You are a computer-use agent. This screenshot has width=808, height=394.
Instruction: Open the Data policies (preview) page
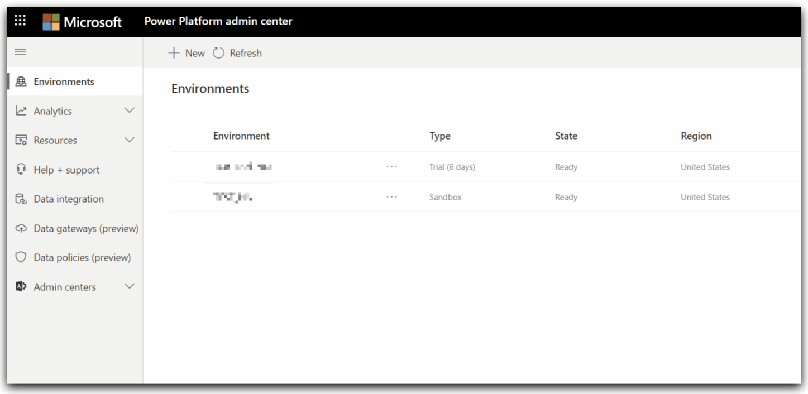[x=82, y=257]
